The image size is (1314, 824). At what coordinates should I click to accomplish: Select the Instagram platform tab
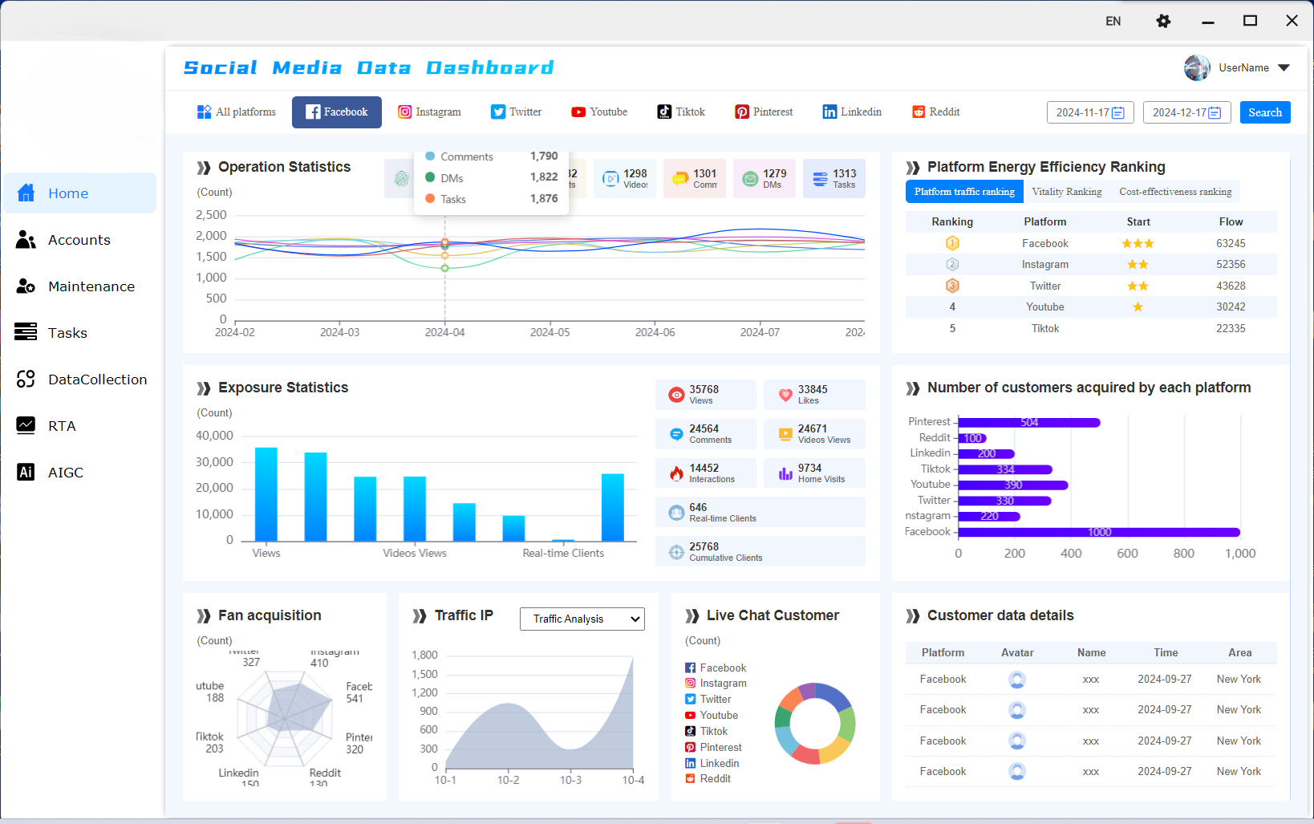click(x=430, y=112)
